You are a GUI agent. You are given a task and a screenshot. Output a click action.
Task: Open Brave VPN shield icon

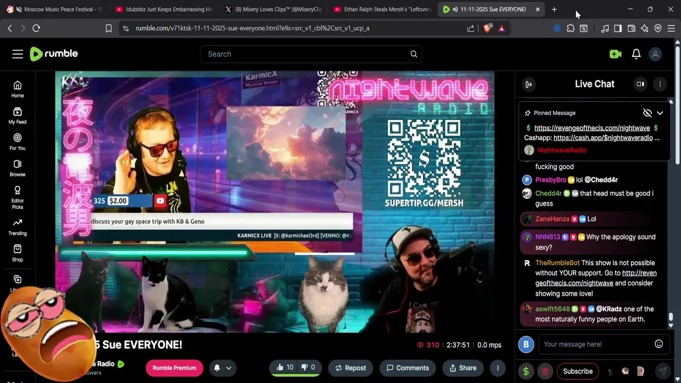point(658,28)
